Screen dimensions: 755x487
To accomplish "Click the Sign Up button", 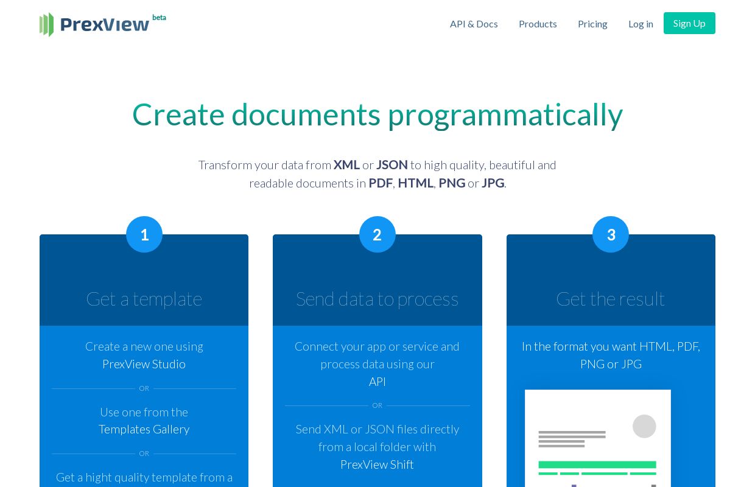I will (x=689, y=23).
